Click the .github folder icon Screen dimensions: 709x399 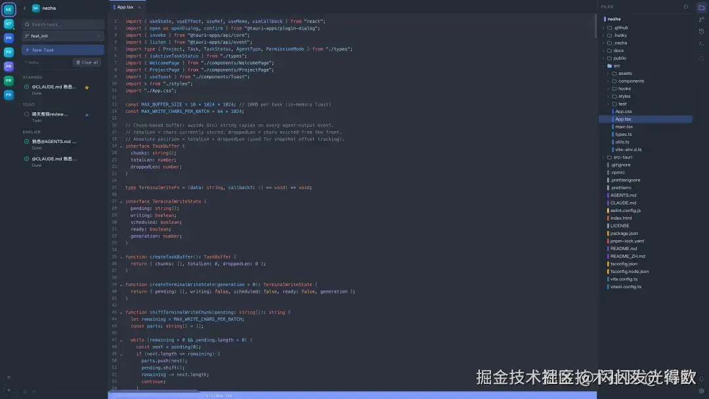pos(609,28)
